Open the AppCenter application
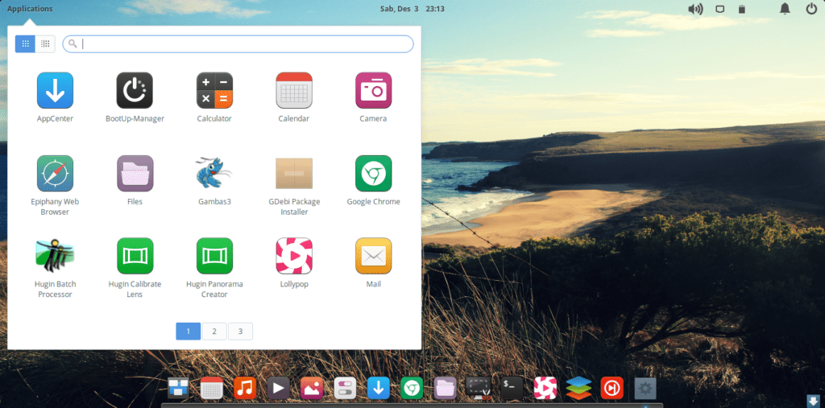Image resolution: width=825 pixels, height=408 pixels. (55, 90)
